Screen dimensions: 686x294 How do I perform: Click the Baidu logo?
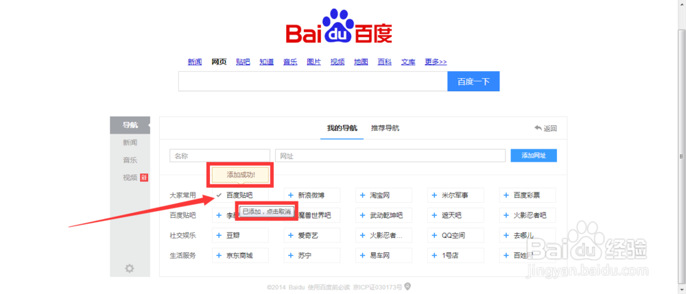tap(339, 27)
